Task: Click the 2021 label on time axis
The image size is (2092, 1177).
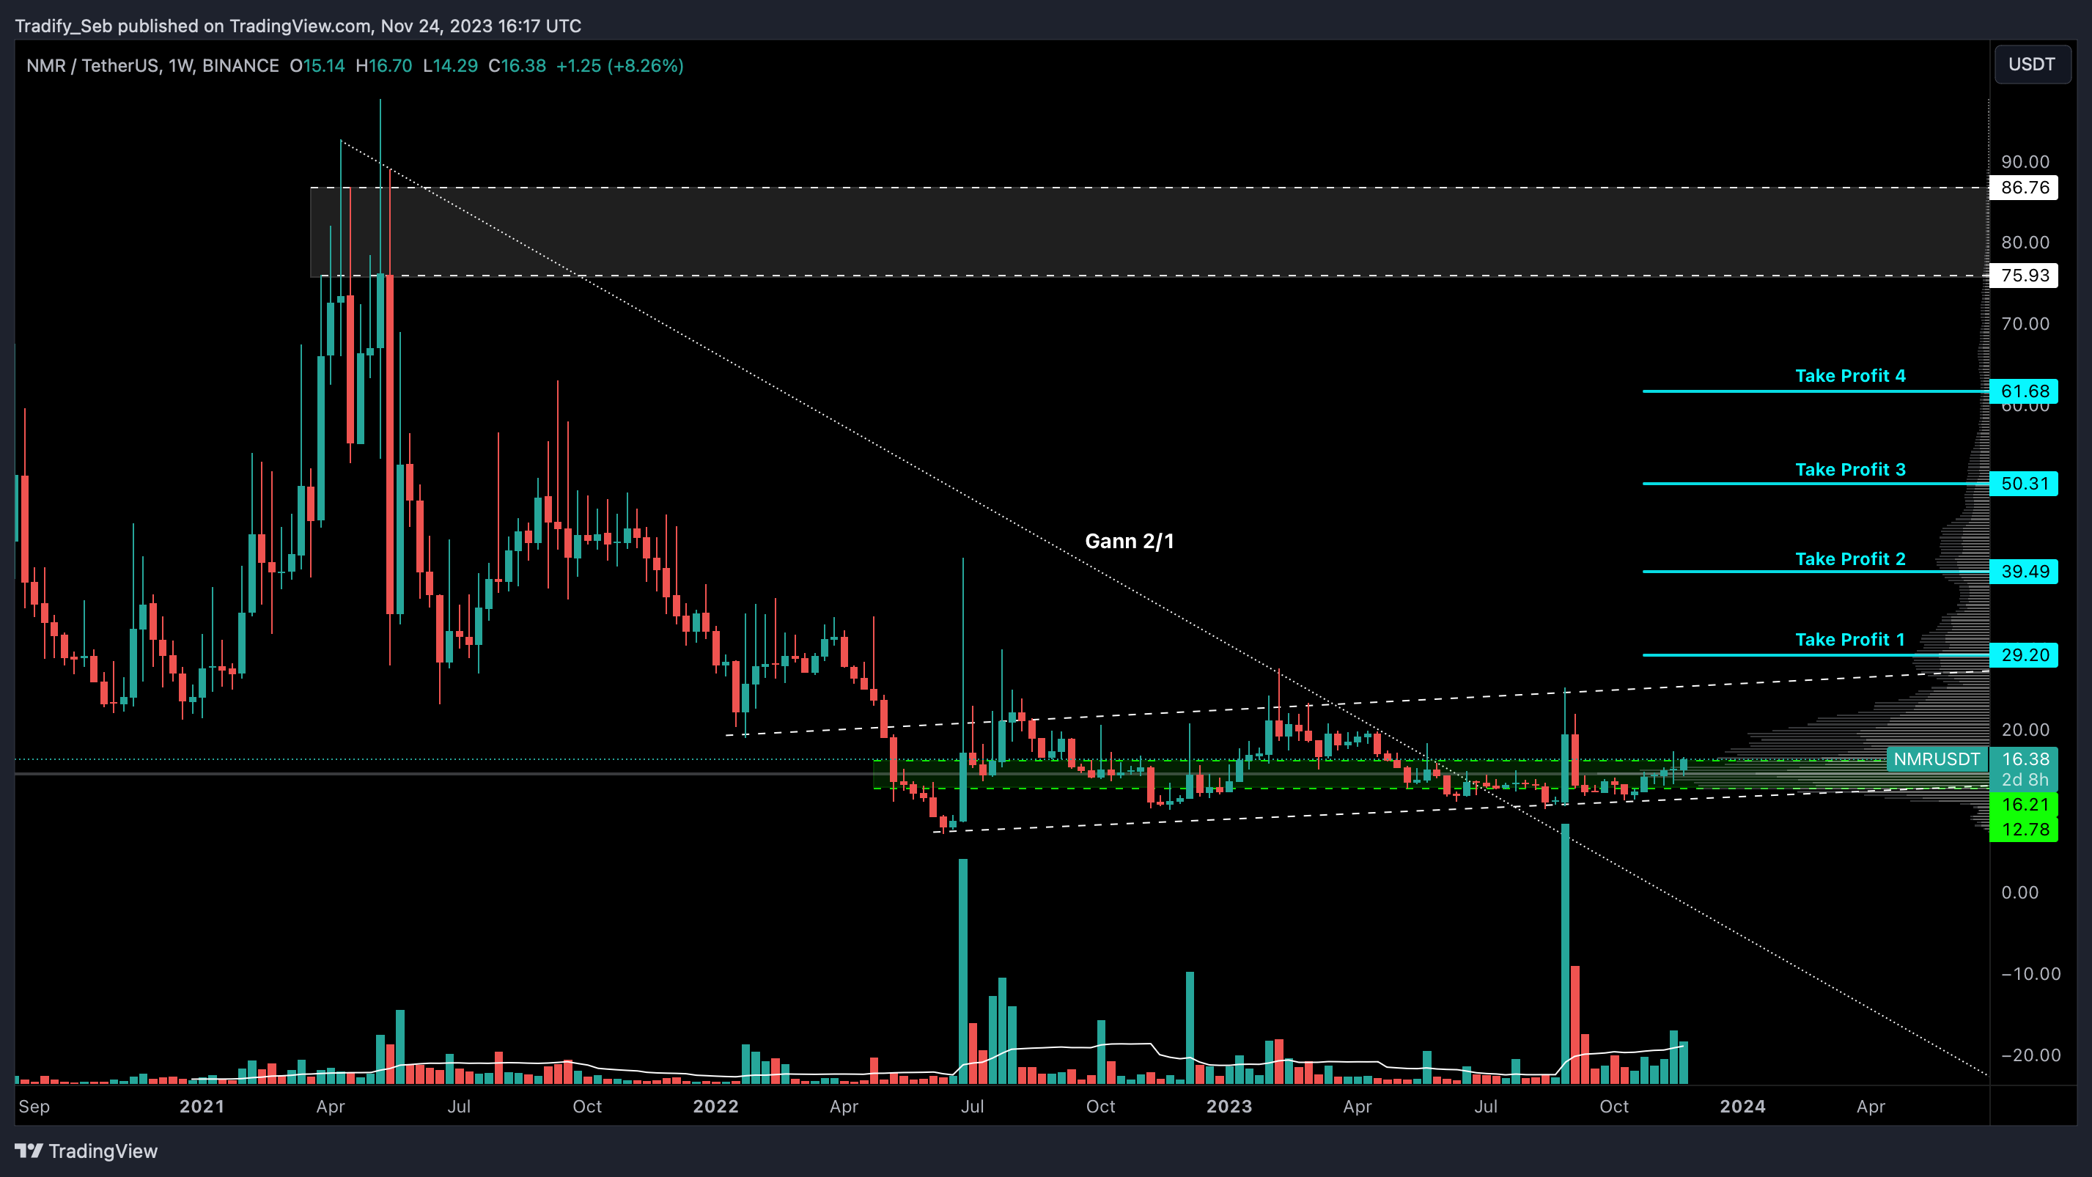Action: click(202, 1107)
